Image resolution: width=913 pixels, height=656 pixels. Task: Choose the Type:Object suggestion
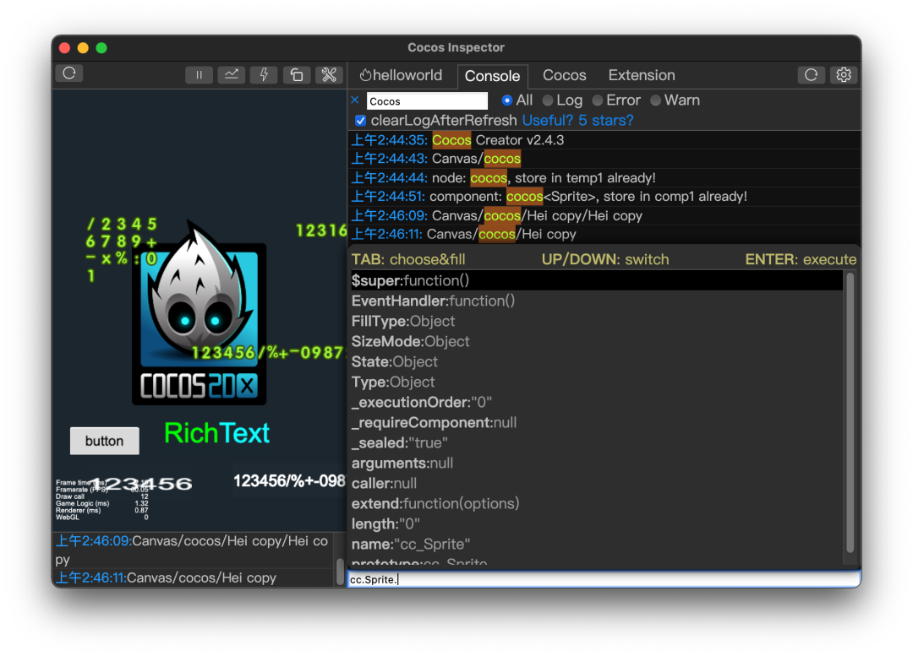pyautogui.click(x=596, y=382)
